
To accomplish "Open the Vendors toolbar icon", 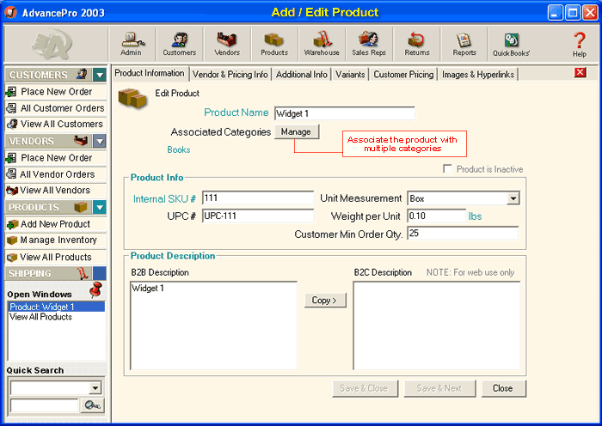I will point(227,44).
